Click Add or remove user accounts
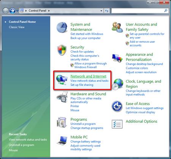This screenshot has height=159, width=171. (x=142, y=43)
